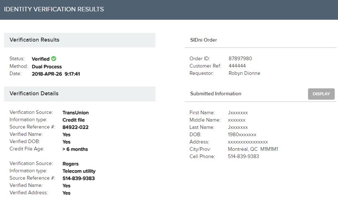The height and width of the screenshot is (199, 338).
Task: Select the Verification Results section header
Action: click(x=80, y=40)
